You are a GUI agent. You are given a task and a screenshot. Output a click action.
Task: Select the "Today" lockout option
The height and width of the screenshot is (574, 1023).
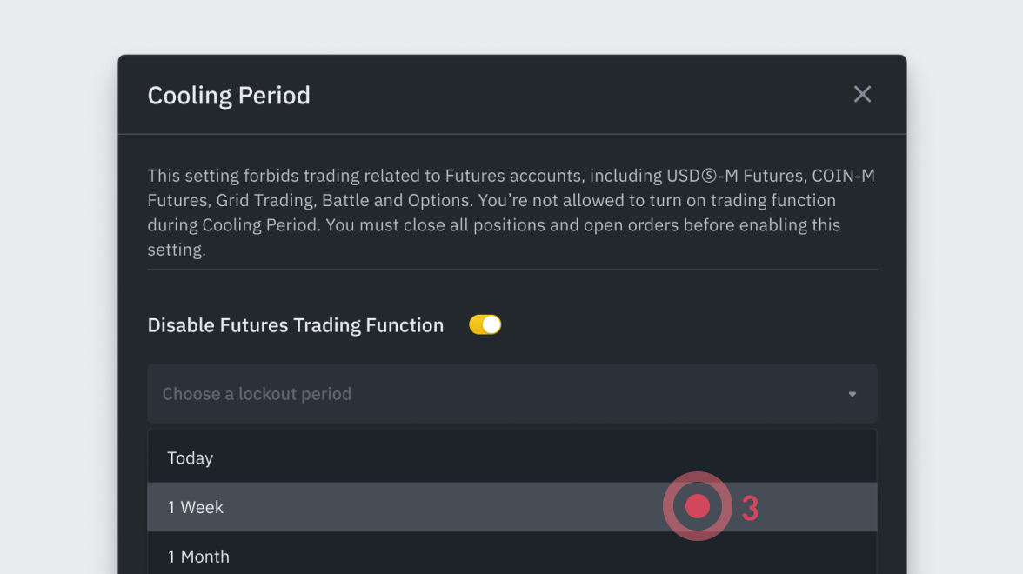[x=191, y=458]
